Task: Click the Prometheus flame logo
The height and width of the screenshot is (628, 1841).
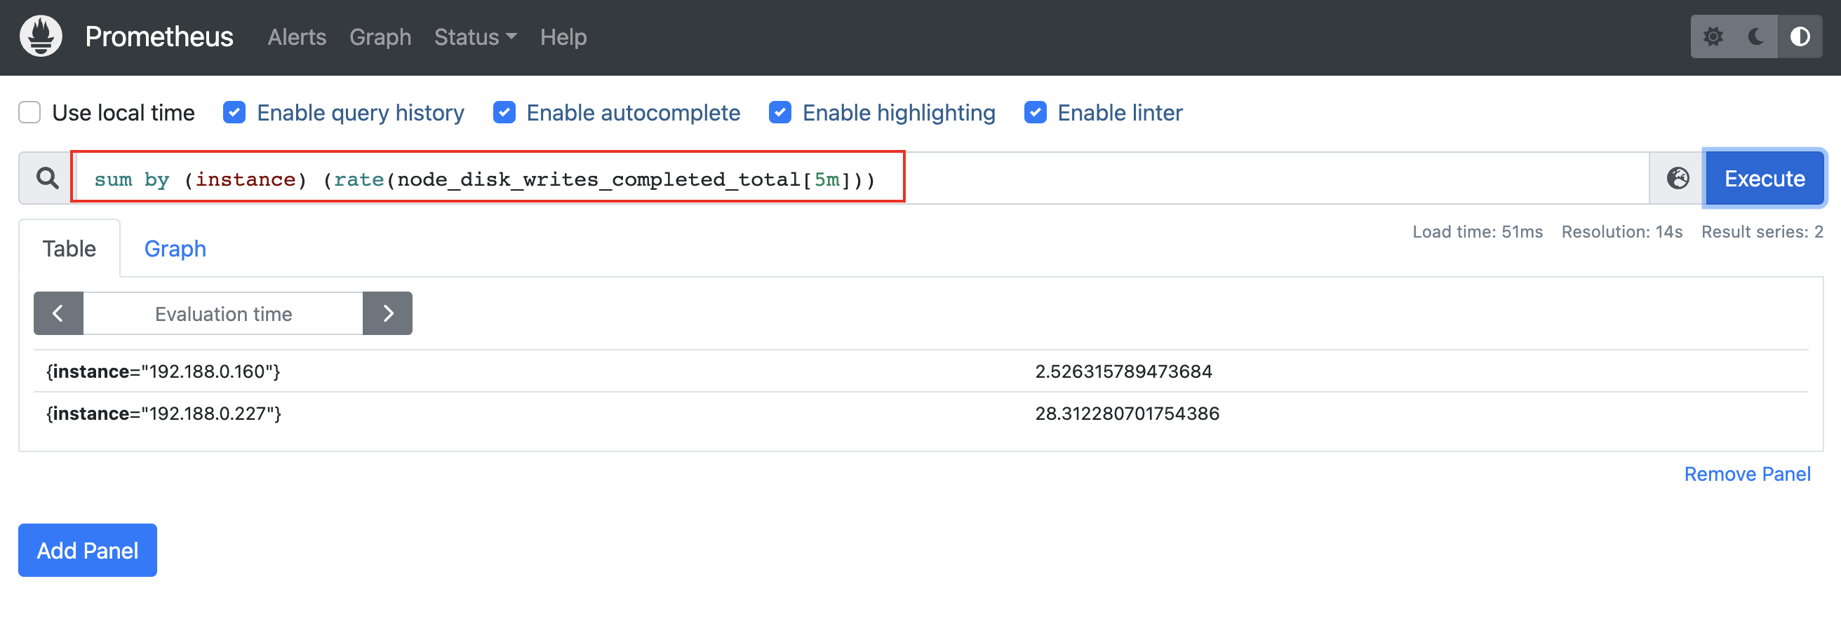Action: point(41,36)
